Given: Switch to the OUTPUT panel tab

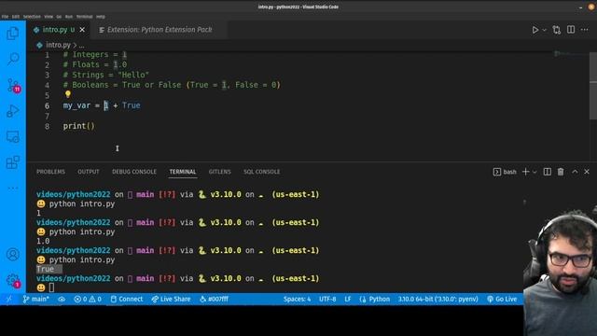Looking at the screenshot, I should [89, 172].
